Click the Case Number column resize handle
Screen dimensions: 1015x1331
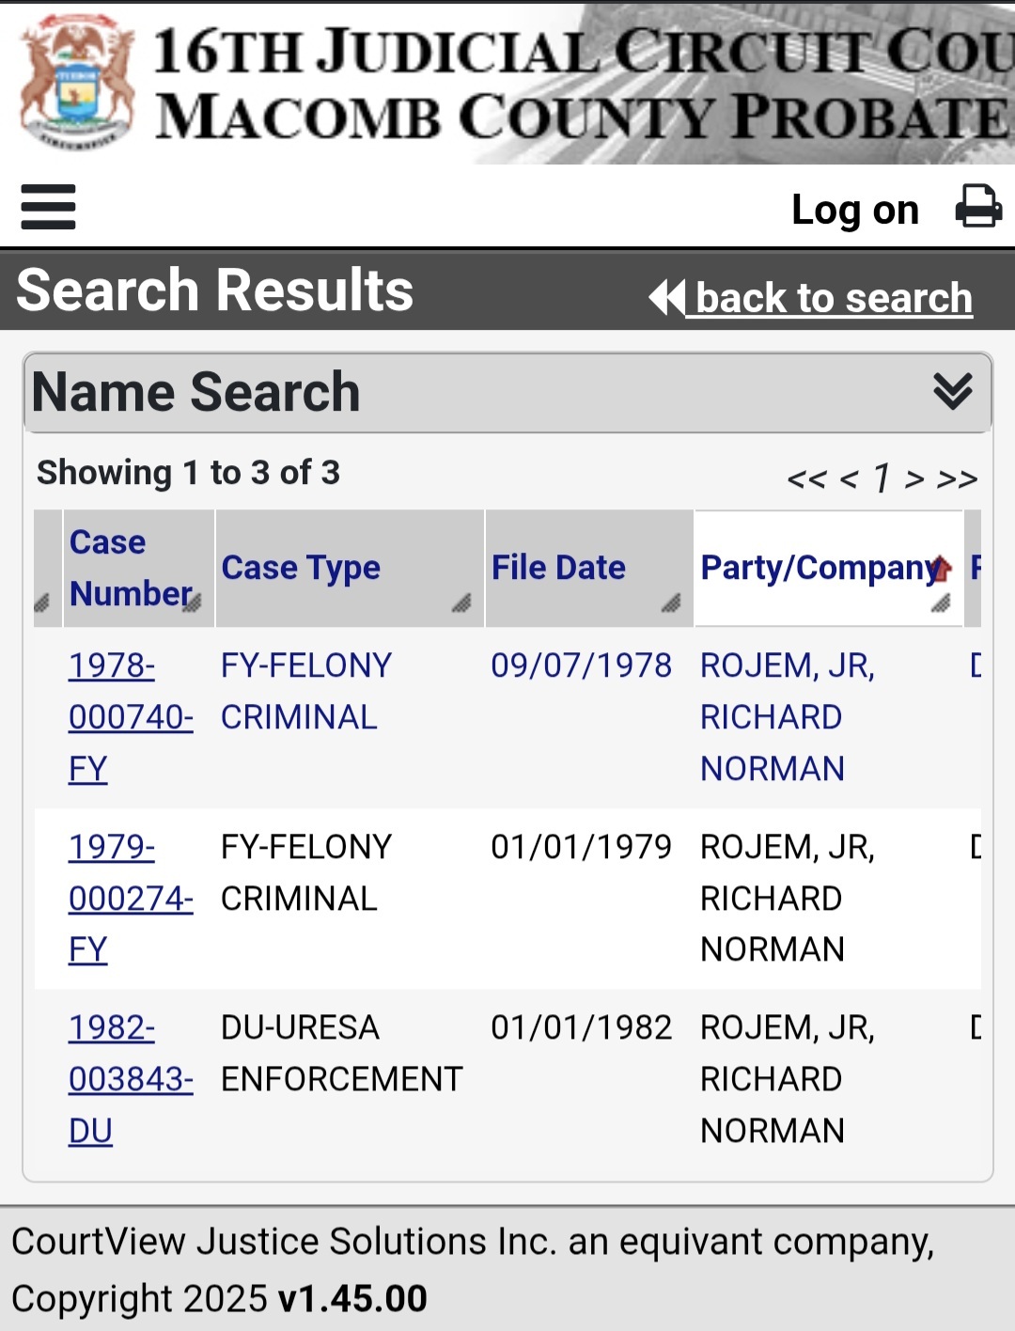pos(192,603)
